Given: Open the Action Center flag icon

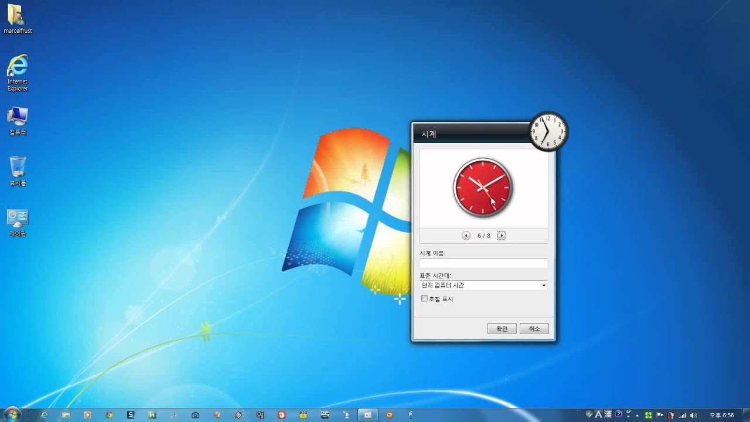Looking at the screenshot, I should [x=660, y=415].
